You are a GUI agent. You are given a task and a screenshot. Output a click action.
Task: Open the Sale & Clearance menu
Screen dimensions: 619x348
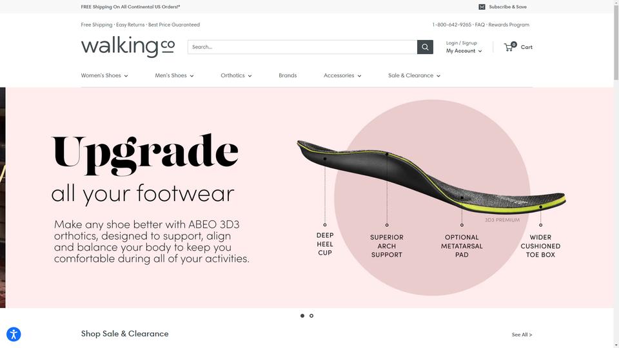[414, 75]
